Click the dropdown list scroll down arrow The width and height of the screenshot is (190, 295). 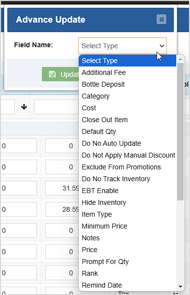click(x=180, y=287)
